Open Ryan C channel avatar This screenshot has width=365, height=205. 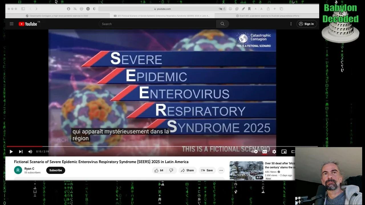tap(18, 170)
